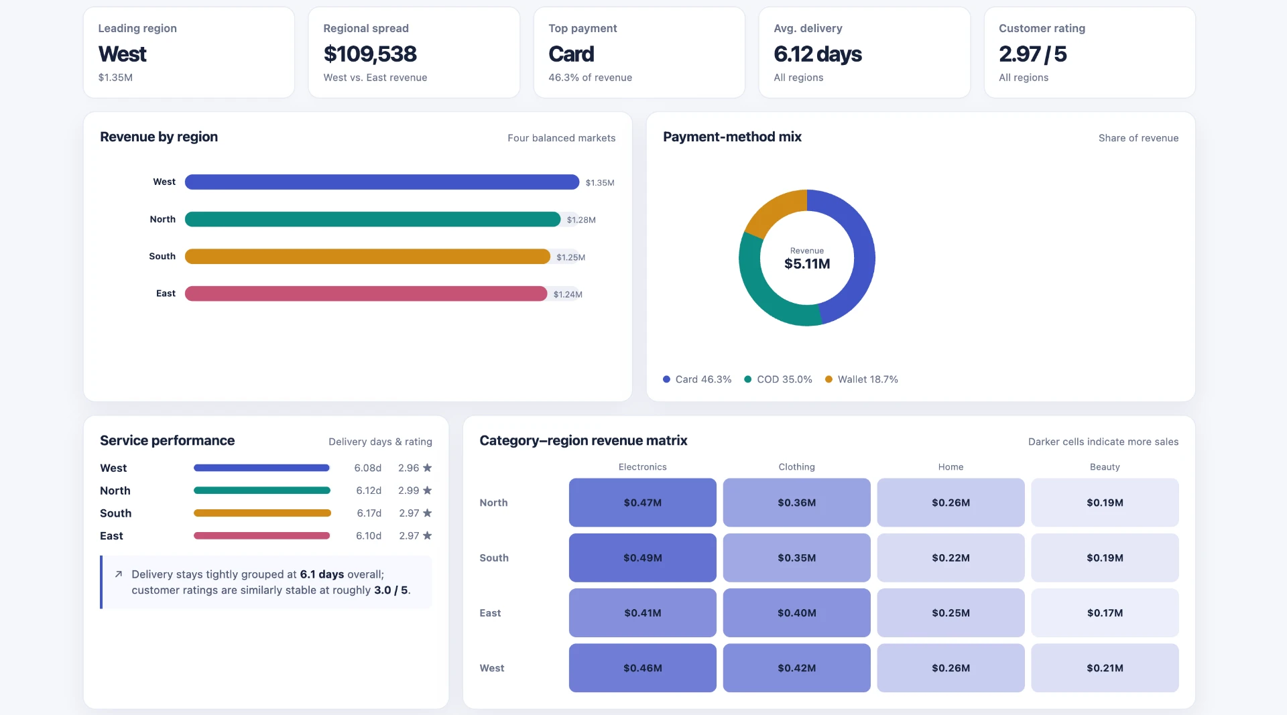The image size is (1287, 715).
Task: Click the star icon in the West service row
Action: coord(427,468)
